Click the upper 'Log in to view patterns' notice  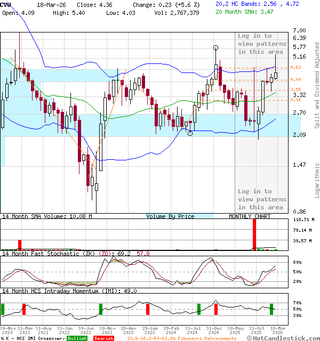click(262, 44)
